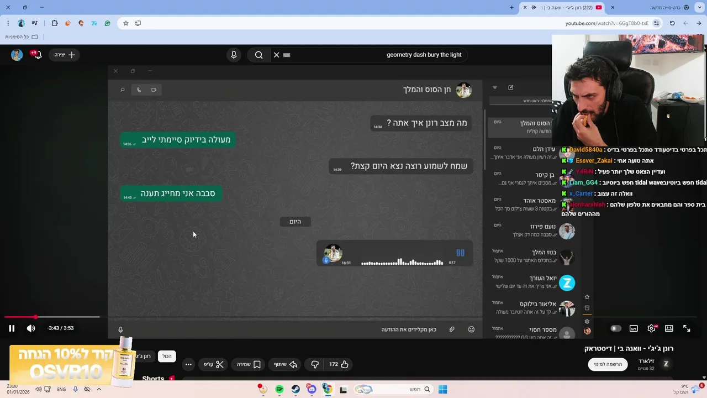Start voice call in WhatsApp chat
The image size is (707, 398).
tap(139, 90)
